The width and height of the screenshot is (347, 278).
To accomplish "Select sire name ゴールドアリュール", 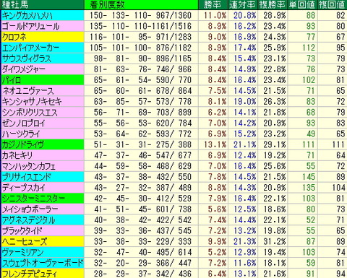I will [30, 26].
